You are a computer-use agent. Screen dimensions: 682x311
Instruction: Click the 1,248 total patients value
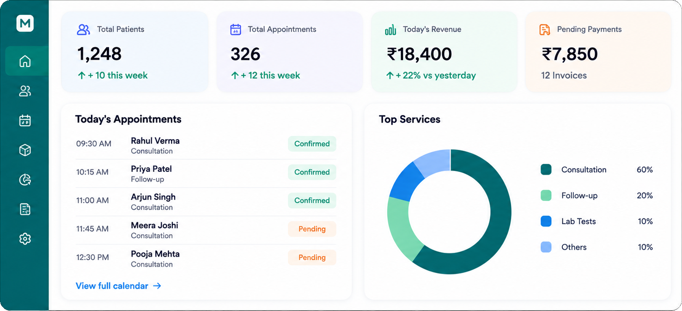(99, 54)
